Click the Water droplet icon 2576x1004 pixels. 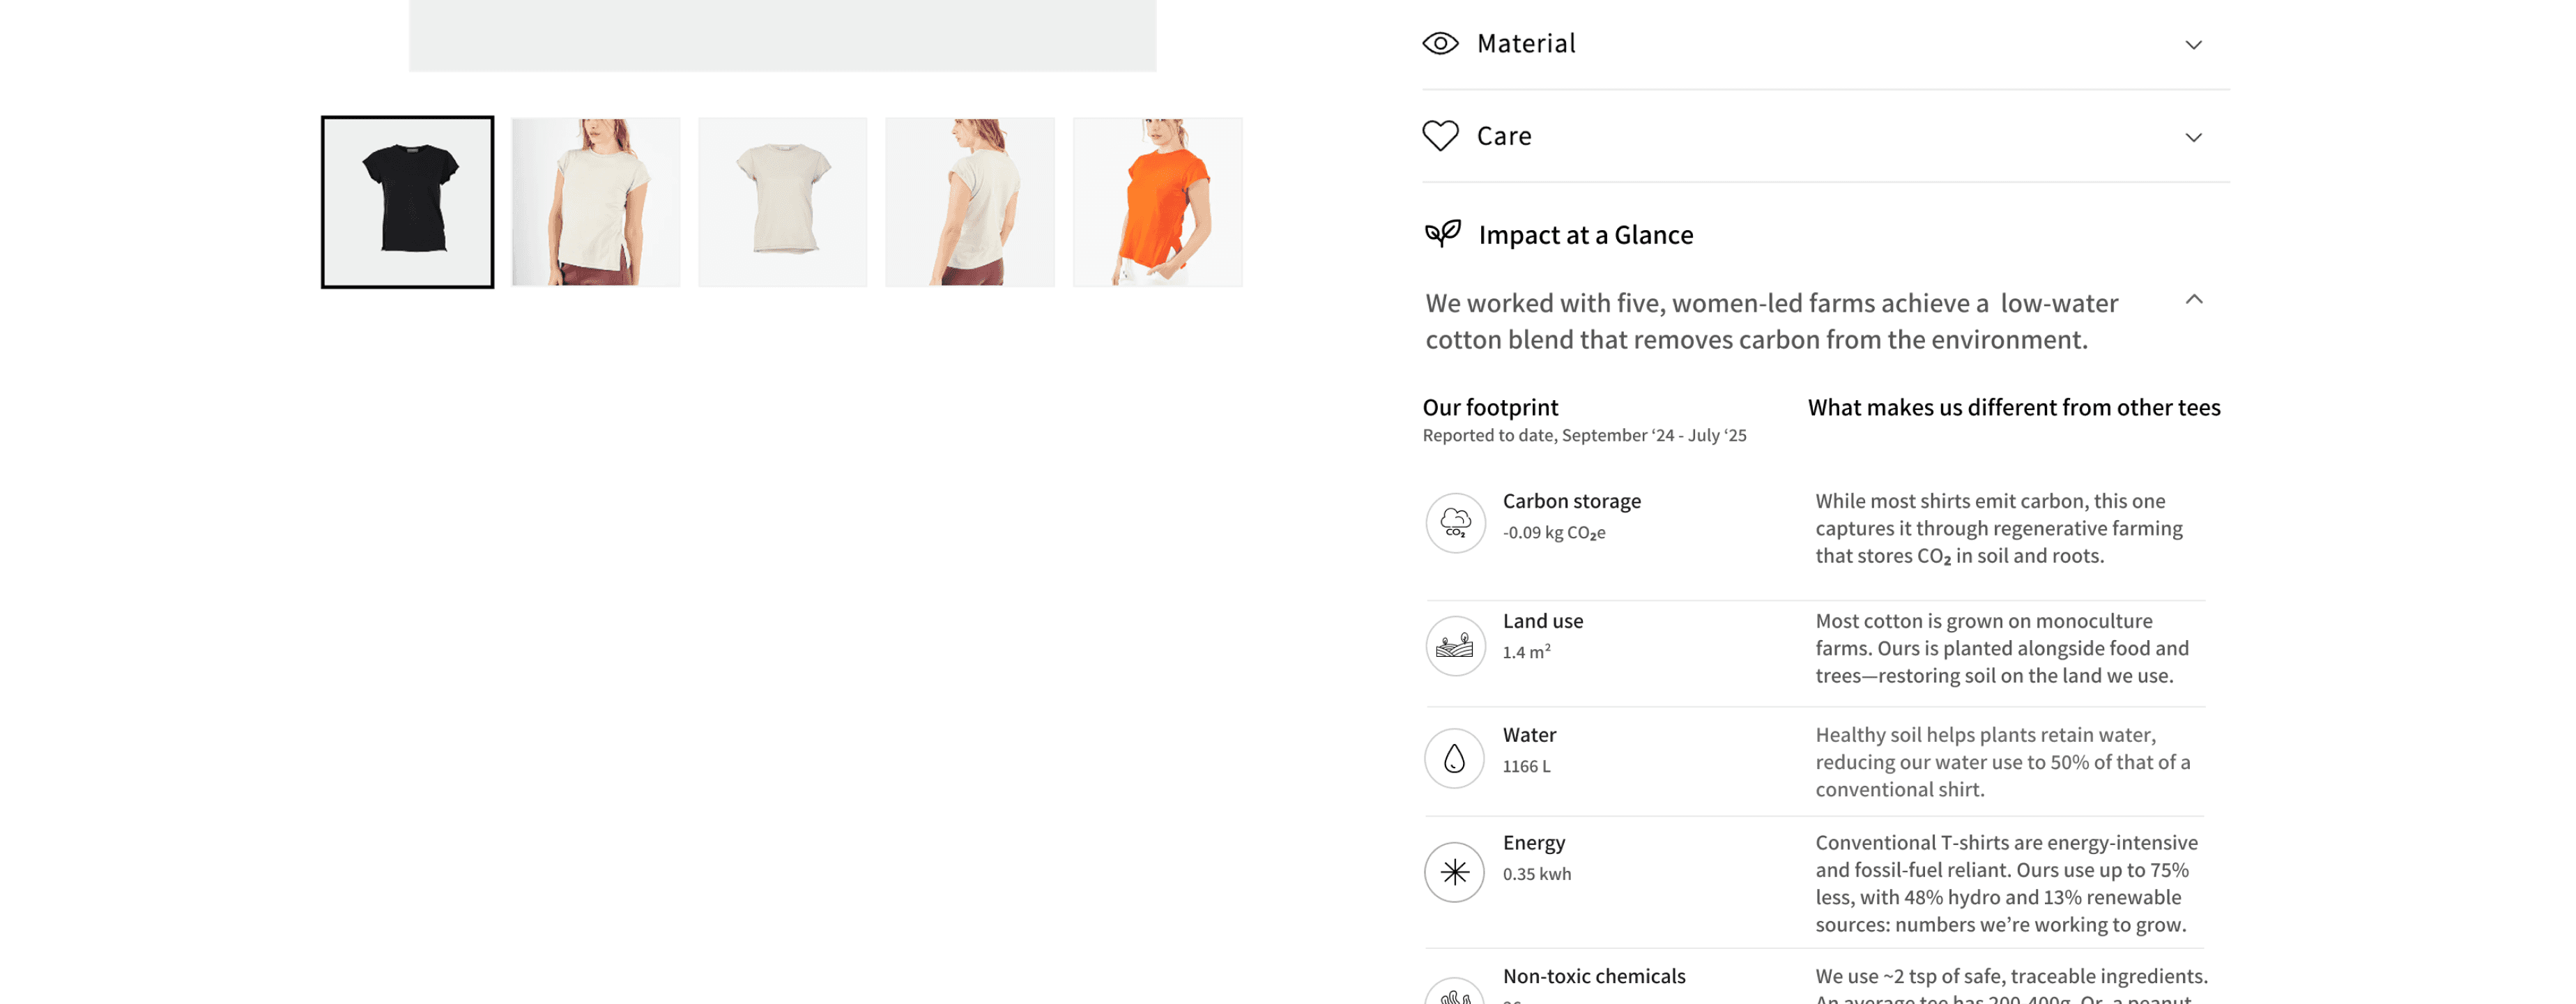click(x=1454, y=758)
